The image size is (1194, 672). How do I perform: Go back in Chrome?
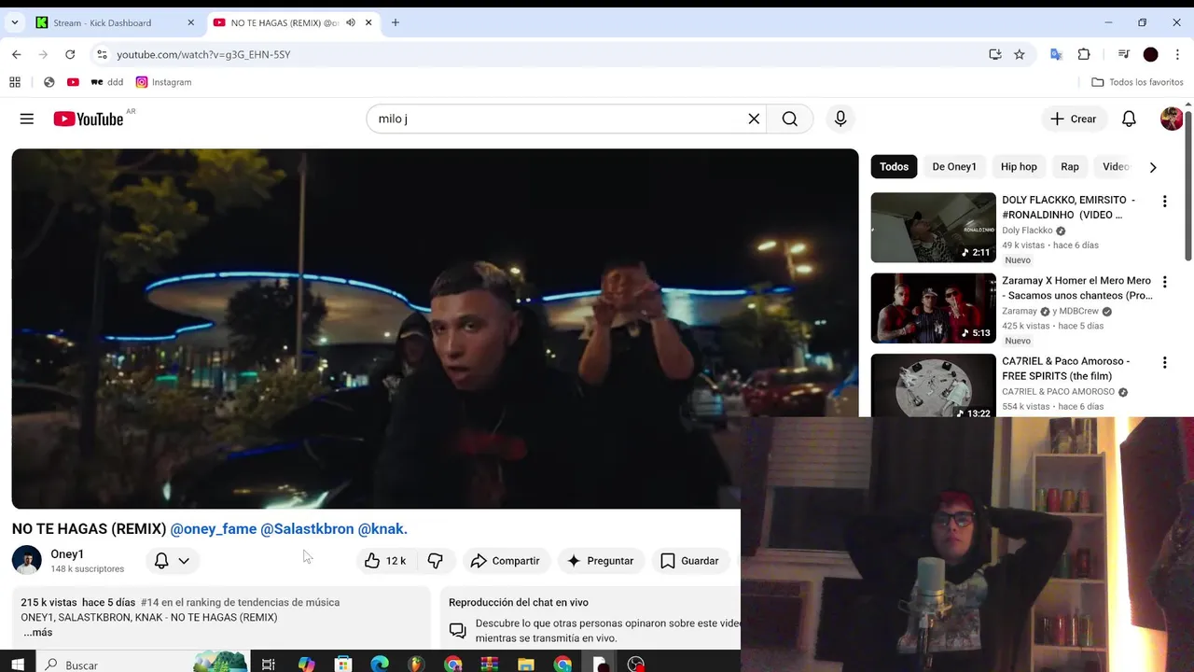[17, 54]
